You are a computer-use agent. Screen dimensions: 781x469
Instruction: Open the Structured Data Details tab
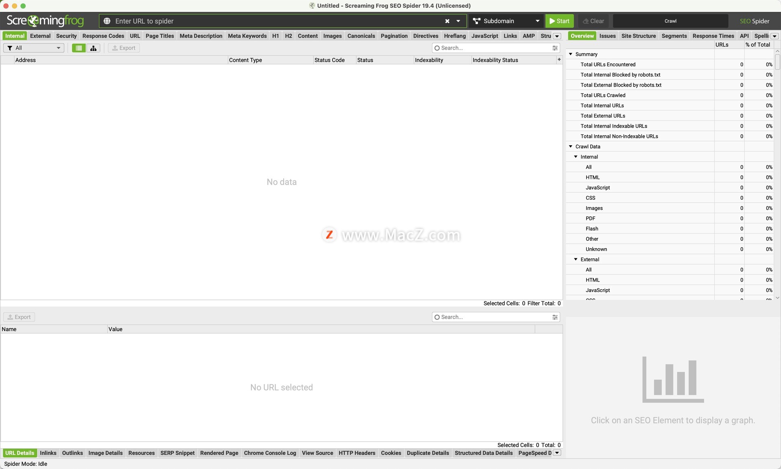pyautogui.click(x=483, y=453)
